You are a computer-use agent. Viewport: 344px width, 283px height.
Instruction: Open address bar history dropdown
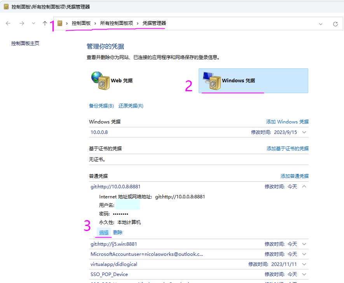(x=321, y=24)
